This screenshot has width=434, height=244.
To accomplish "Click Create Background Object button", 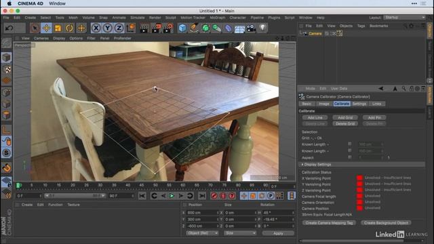I will (x=386, y=223).
